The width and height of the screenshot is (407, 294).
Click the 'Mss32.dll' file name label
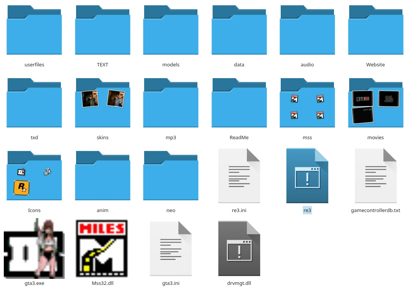(103, 283)
